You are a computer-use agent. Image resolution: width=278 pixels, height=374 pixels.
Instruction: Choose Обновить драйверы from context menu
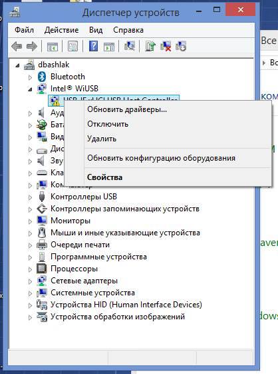[127, 109]
